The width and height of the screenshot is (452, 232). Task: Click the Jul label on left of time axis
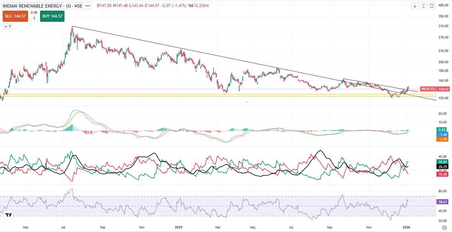(64, 227)
